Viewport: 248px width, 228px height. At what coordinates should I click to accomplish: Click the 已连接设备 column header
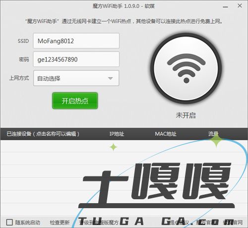click(x=43, y=134)
